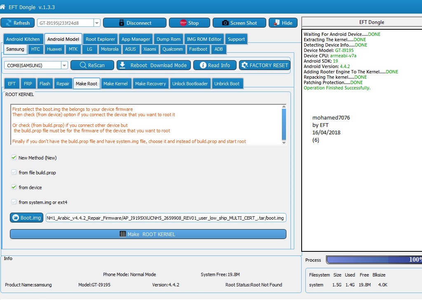Screen dimensions: 422x300
Task: Click the Make ROOT KERNEL button
Action: tap(148, 234)
